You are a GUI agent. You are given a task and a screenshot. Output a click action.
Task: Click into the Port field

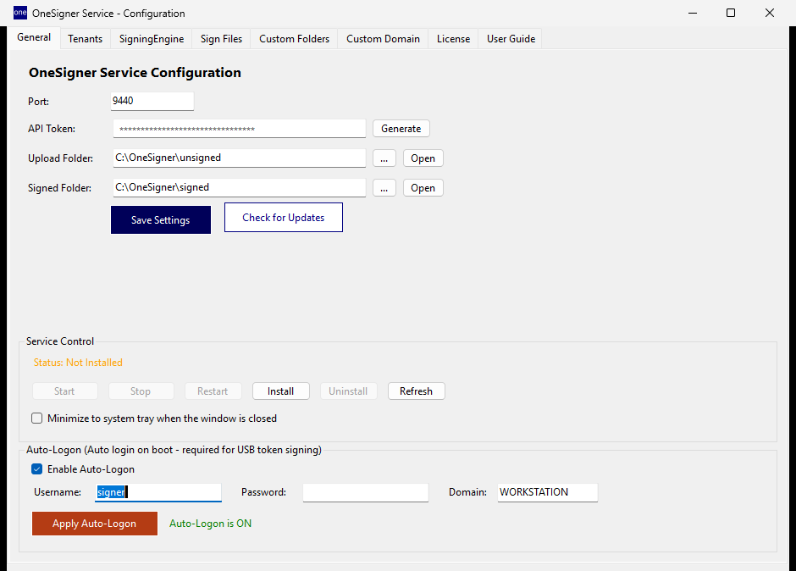click(x=152, y=101)
